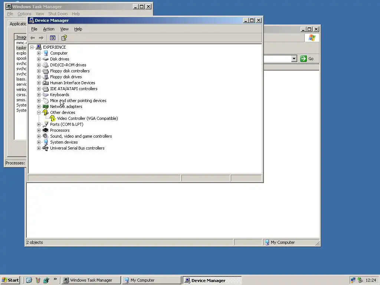Expand the DVD/CD-ROM drives node

pyautogui.click(x=39, y=65)
